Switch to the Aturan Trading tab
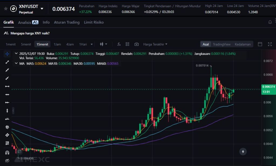The width and height of the screenshot is (276, 166). (67, 22)
